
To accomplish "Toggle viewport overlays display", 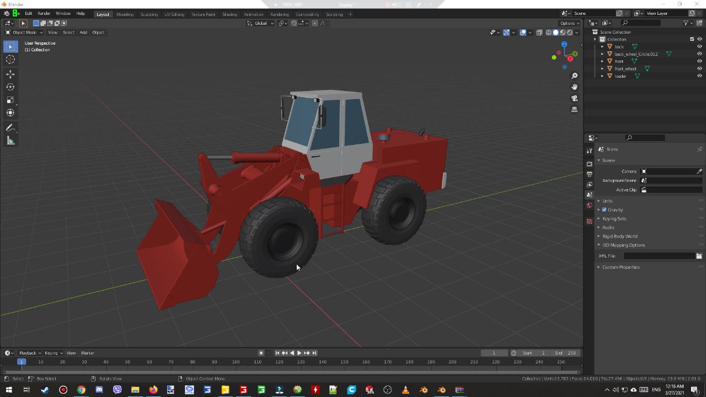I will point(523,33).
